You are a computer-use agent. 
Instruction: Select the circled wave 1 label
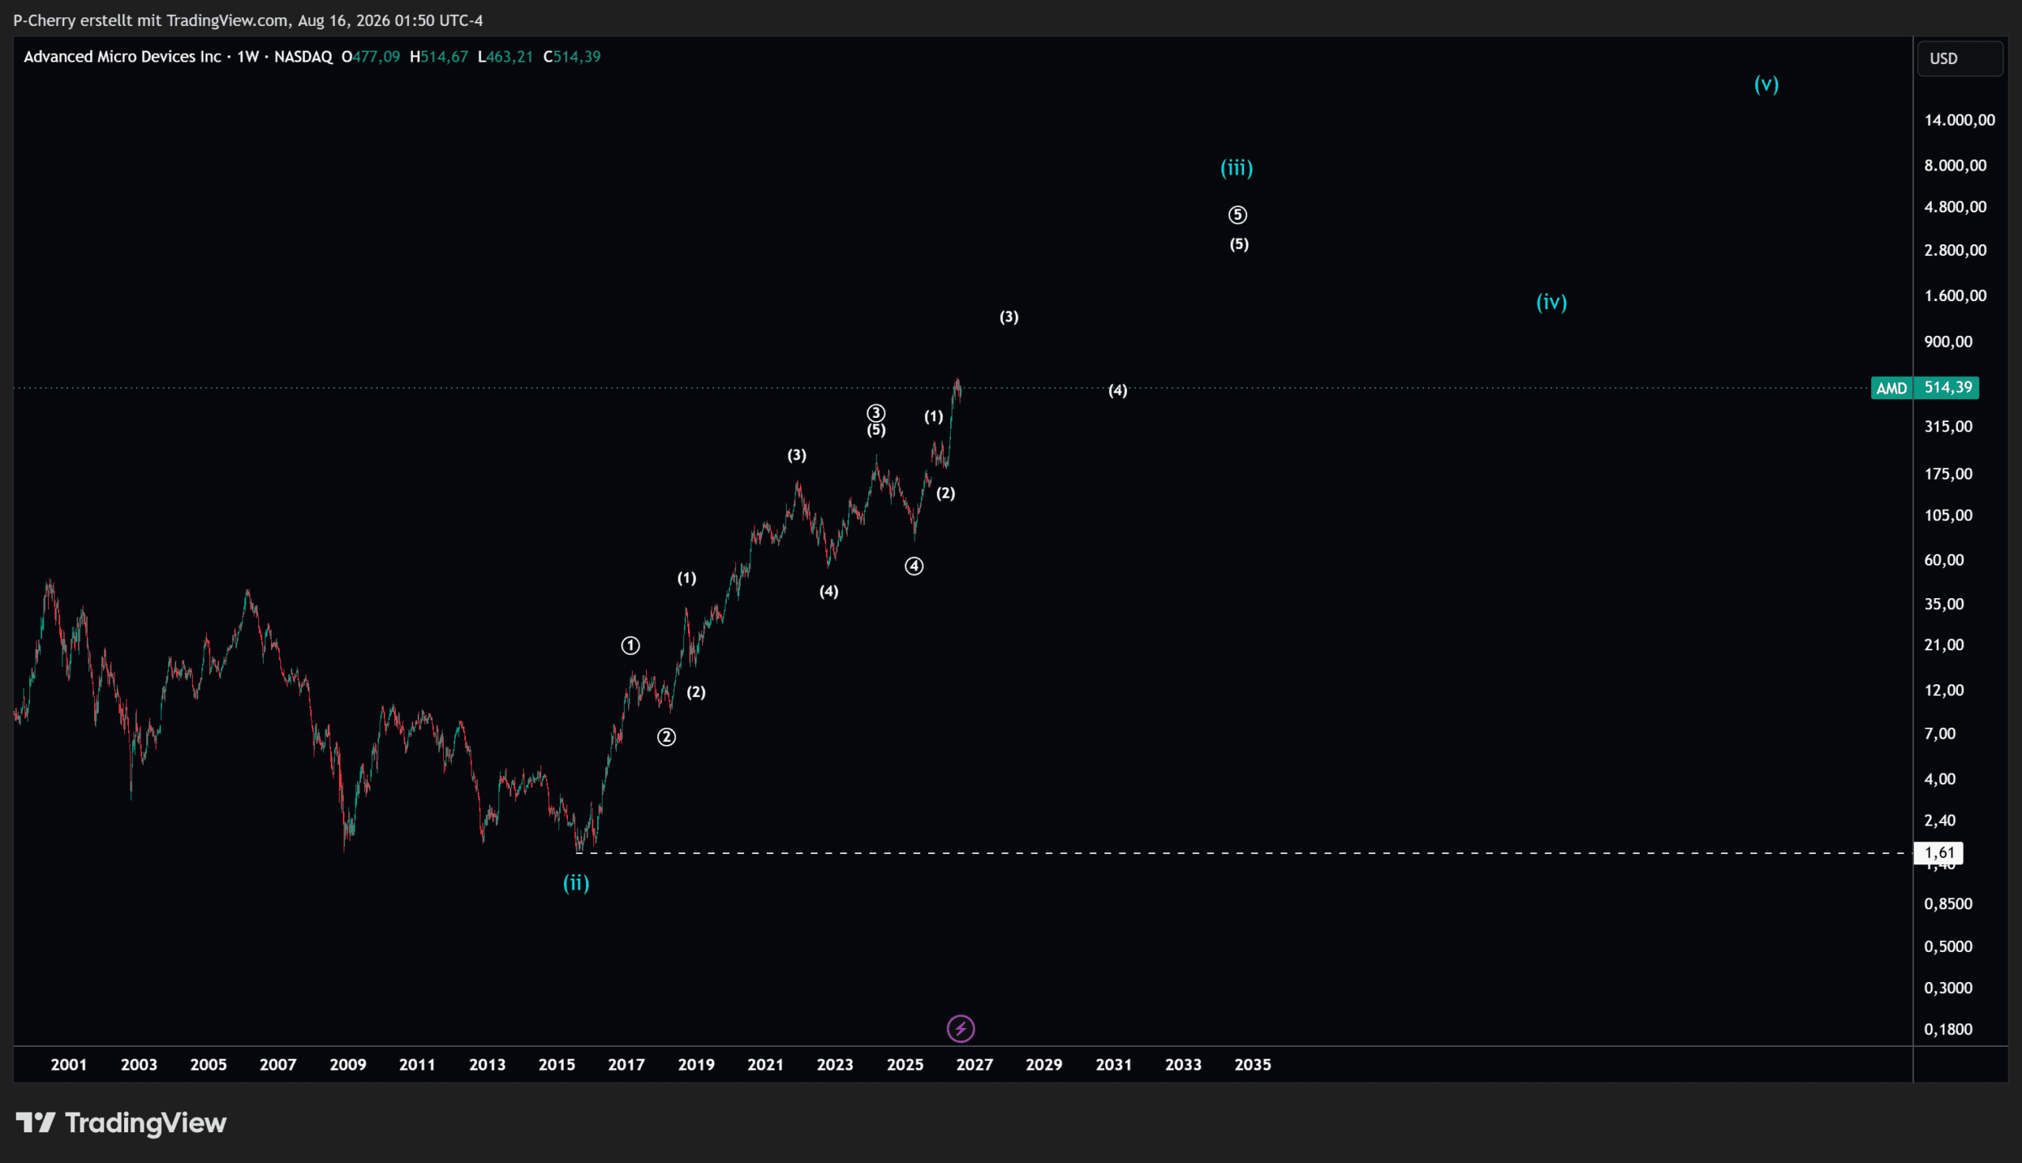[x=630, y=645]
